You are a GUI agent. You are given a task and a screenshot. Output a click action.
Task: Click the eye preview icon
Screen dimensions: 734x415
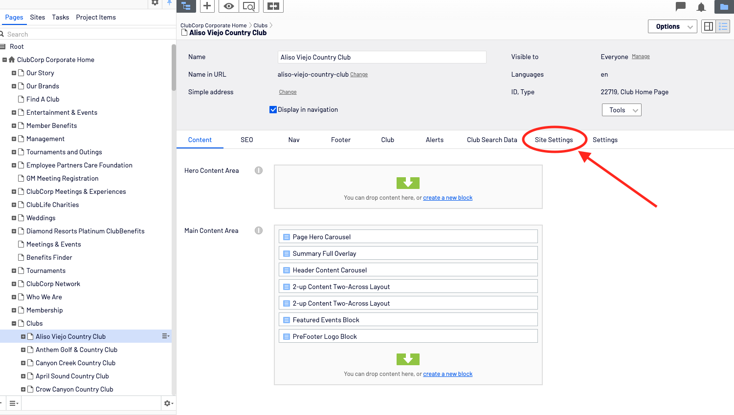pos(228,6)
